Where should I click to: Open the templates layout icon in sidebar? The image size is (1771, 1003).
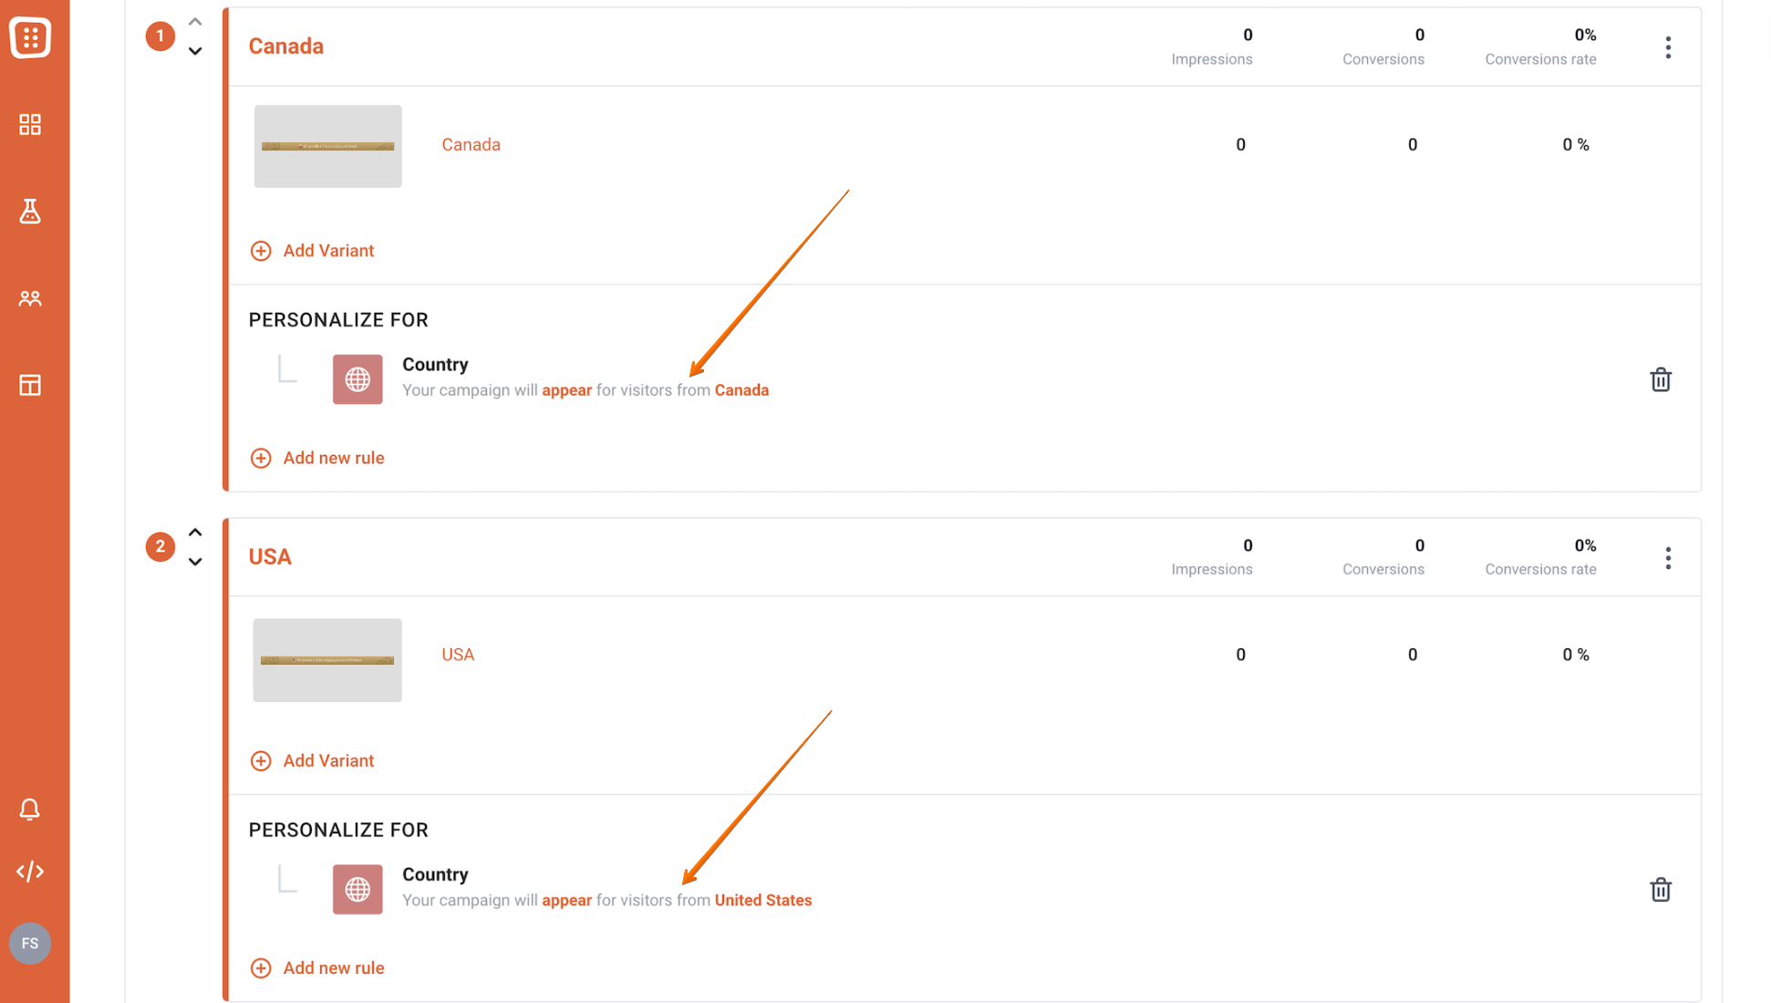click(30, 385)
